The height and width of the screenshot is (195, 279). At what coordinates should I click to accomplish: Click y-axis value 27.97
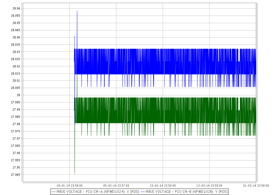tap(16, 138)
